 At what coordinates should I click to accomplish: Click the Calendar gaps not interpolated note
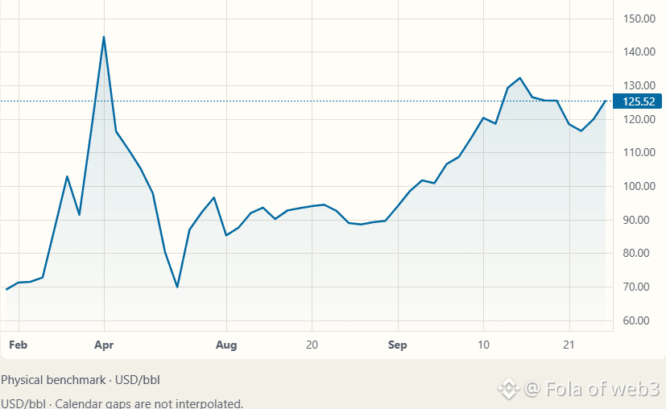tap(122, 403)
